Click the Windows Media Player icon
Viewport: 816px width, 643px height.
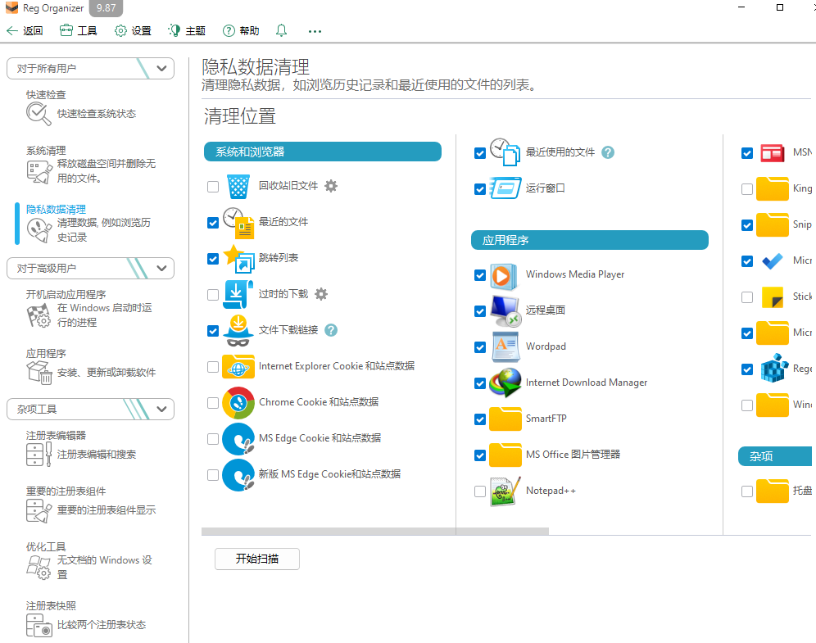pos(505,275)
